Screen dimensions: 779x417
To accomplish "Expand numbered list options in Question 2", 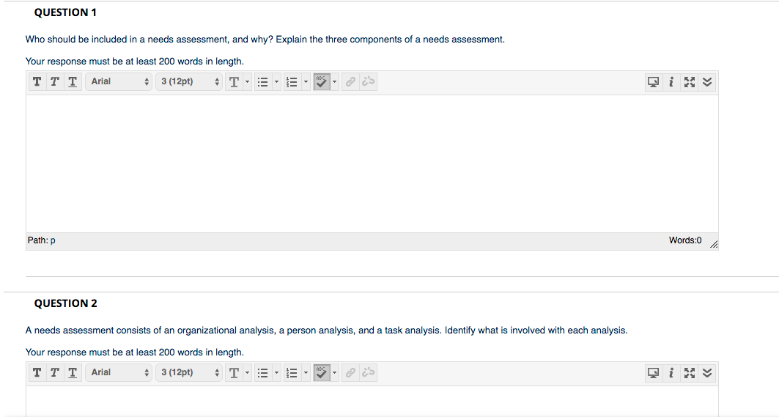I will (306, 372).
